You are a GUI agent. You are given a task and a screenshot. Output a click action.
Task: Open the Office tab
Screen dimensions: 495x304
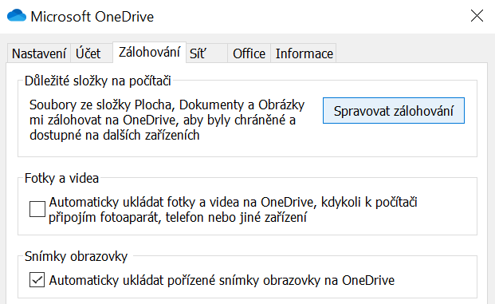point(249,53)
